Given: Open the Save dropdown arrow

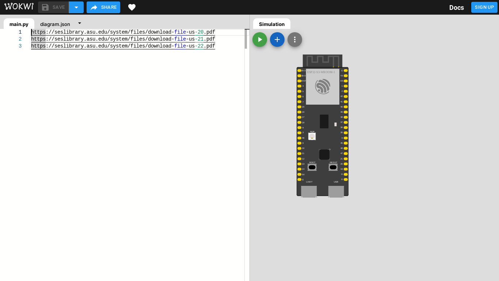Looking at the screenshot, I should pos(76,7).
